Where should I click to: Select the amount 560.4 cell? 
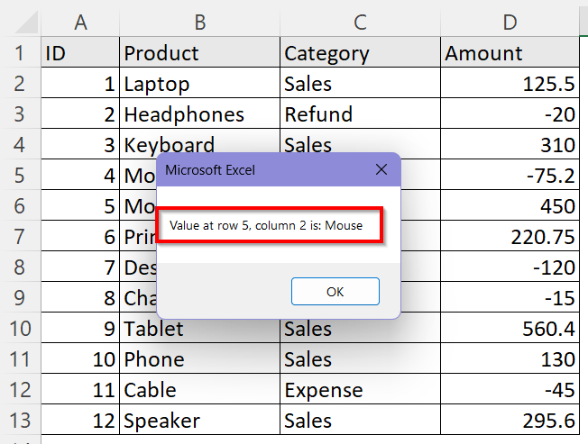point(510,329)
